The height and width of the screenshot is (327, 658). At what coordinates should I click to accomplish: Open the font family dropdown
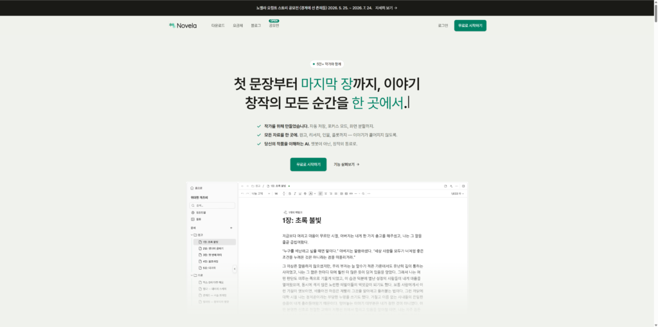tap(260, 193)
